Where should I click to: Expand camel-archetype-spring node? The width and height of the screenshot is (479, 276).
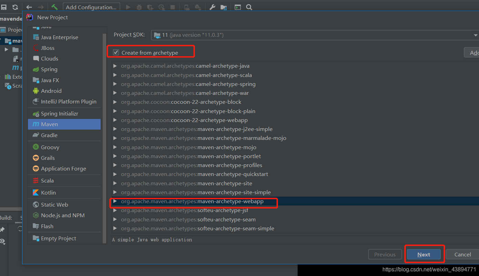tap(115, 84)
